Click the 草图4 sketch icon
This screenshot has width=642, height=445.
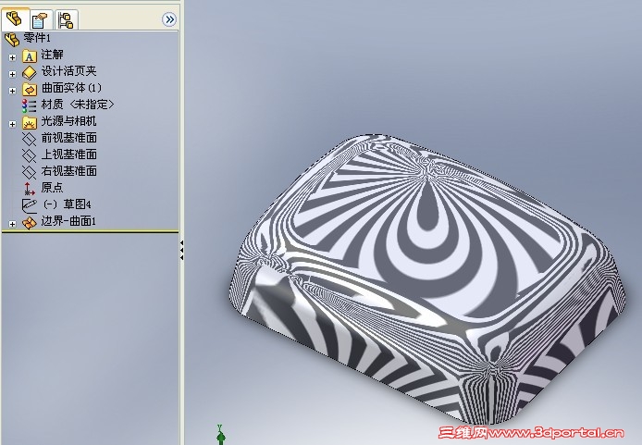[x=29, y=205]
